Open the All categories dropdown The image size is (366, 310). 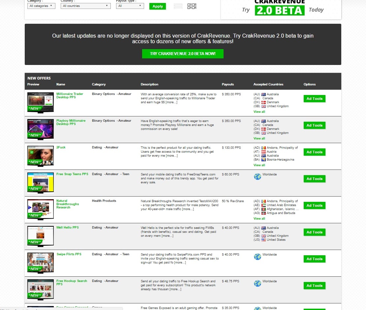(x=41, y=6)
